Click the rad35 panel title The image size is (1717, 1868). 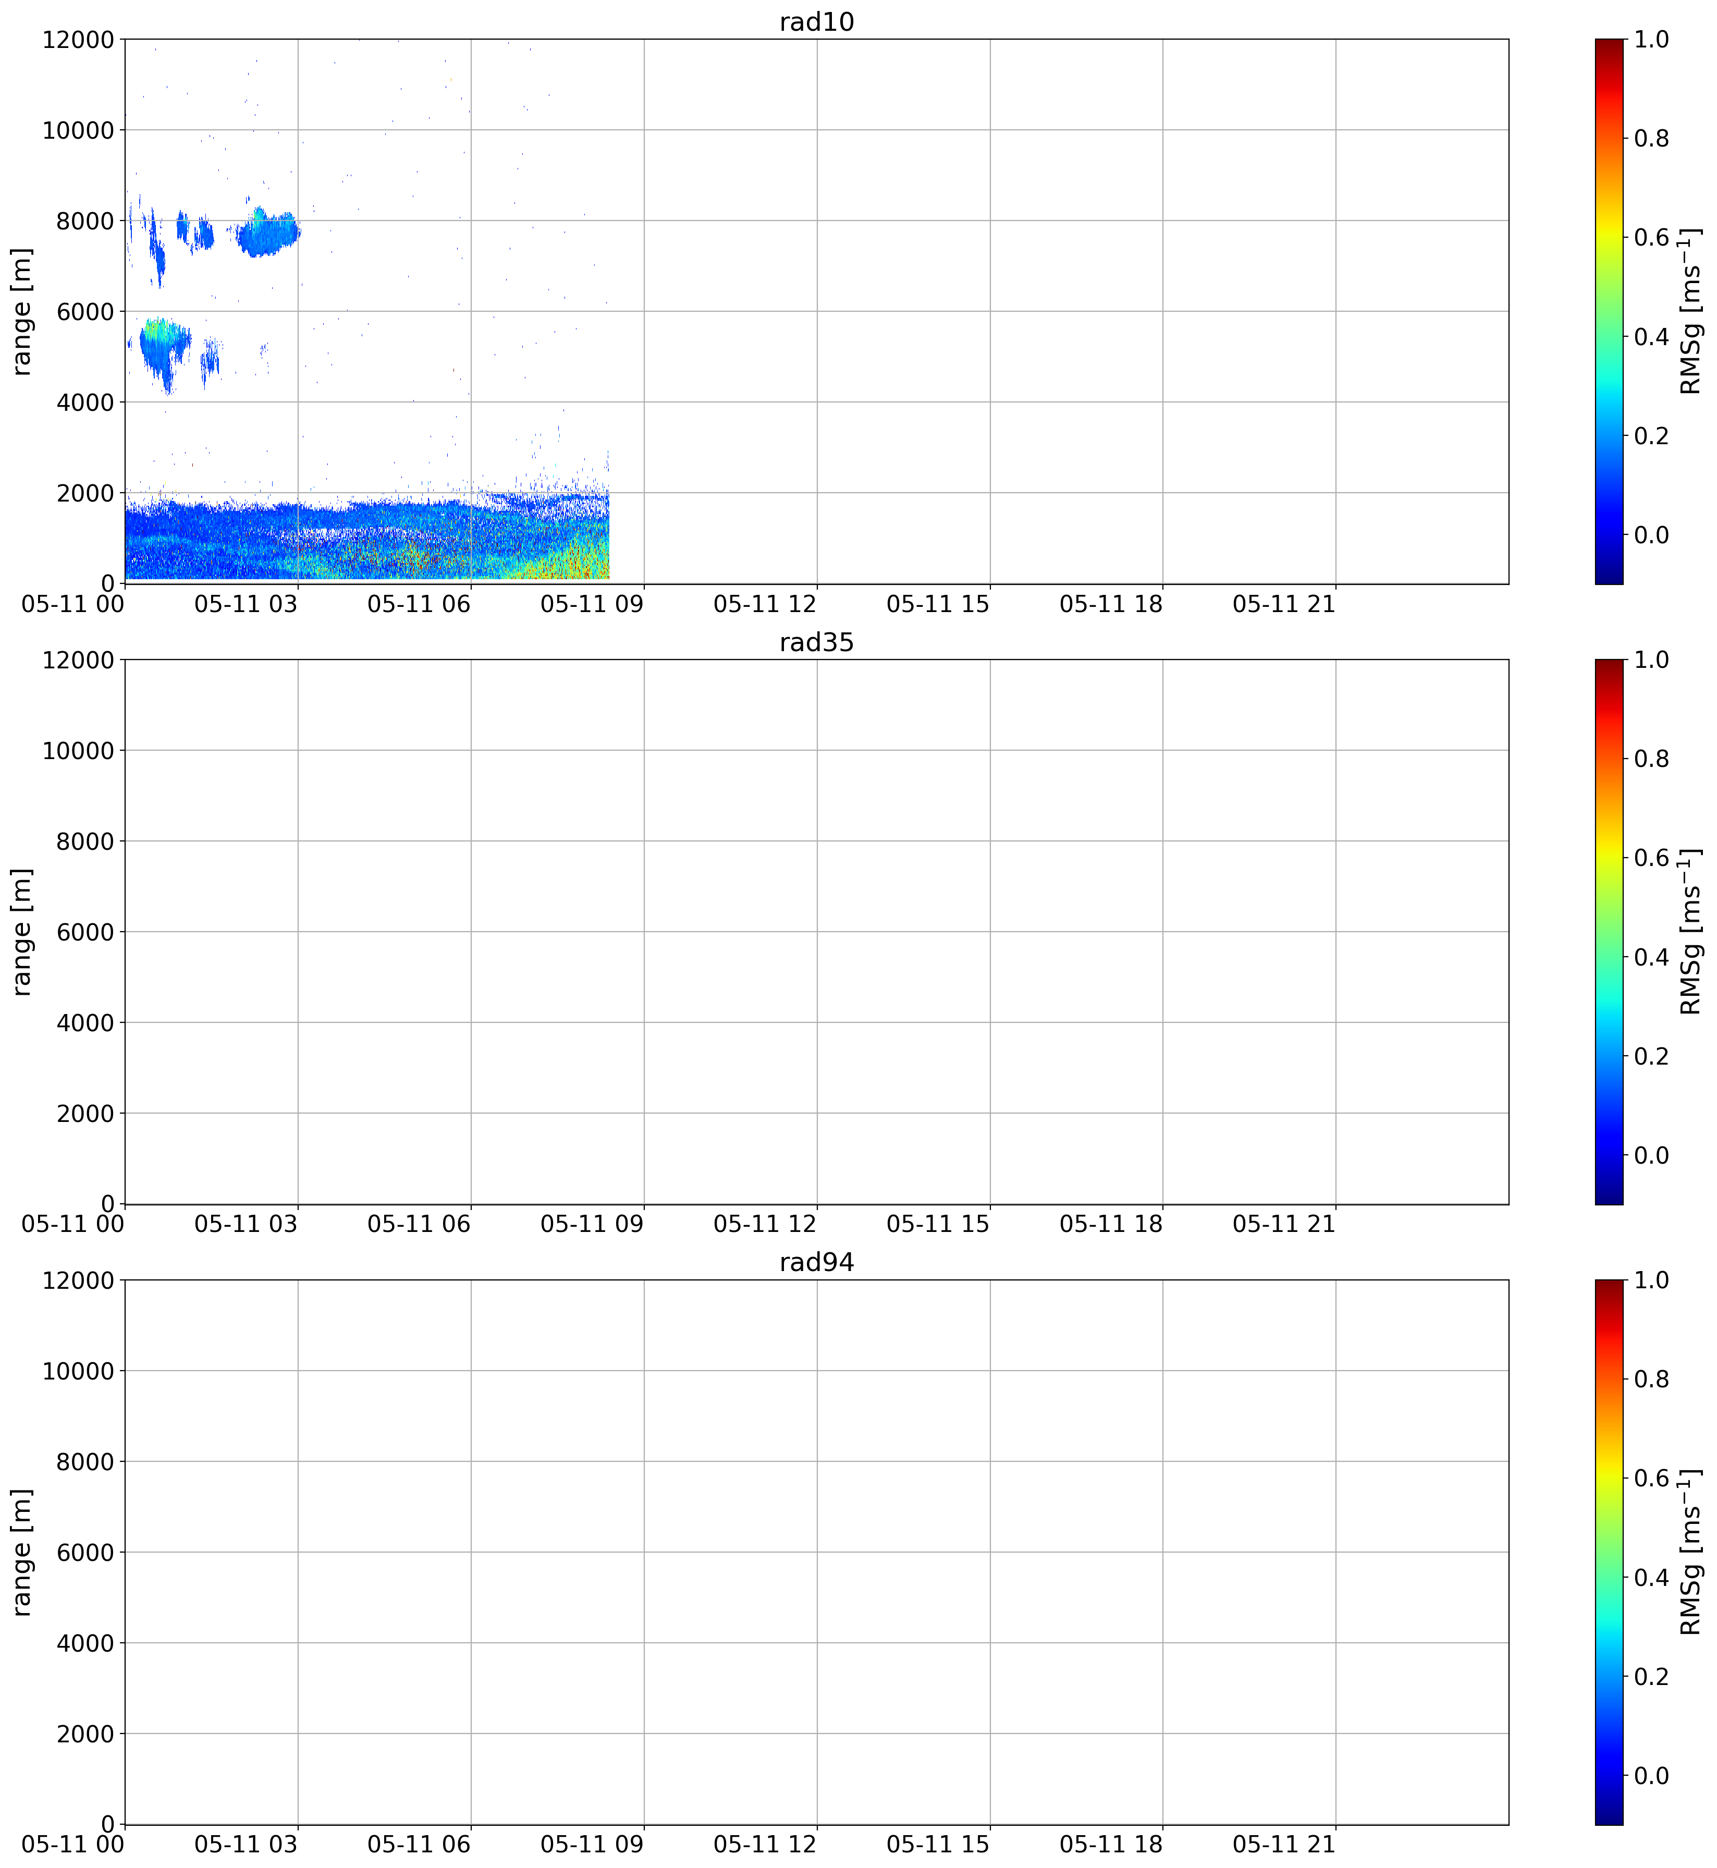(x=816, y=642)
